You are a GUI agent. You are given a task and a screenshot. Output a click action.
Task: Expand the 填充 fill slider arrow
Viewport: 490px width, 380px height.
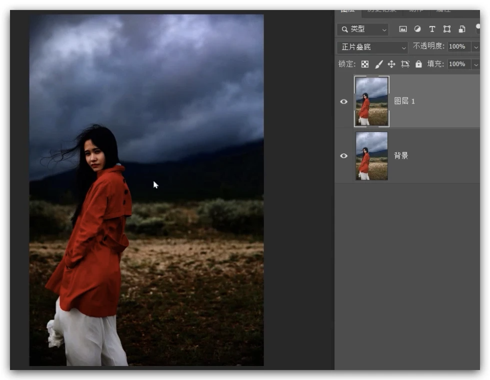tap(475, 64)
